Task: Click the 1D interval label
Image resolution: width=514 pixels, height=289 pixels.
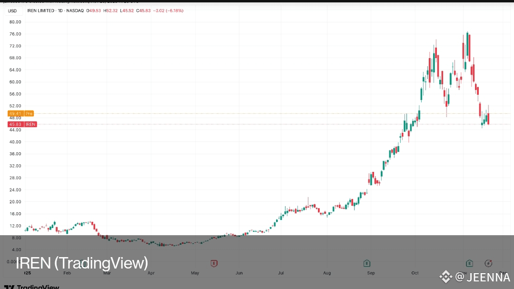Action: pyautogui.click(x=60, y=10)
